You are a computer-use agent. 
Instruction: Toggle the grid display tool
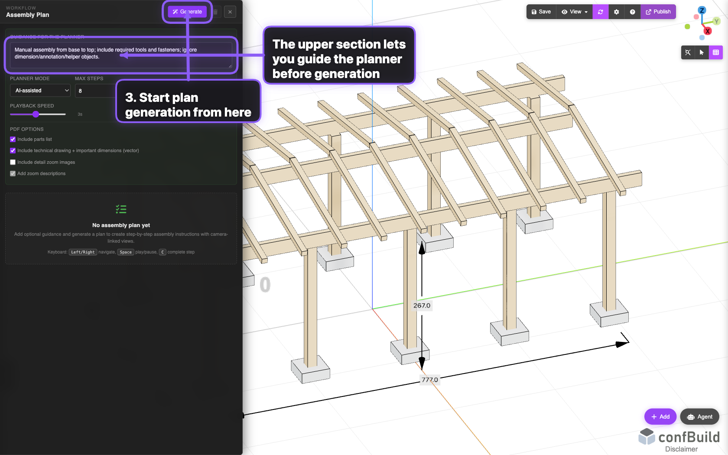click(x=716, y=52)
